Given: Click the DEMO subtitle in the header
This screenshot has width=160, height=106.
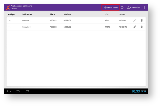Looking at the screenshot, I should (x=14, y=8).
